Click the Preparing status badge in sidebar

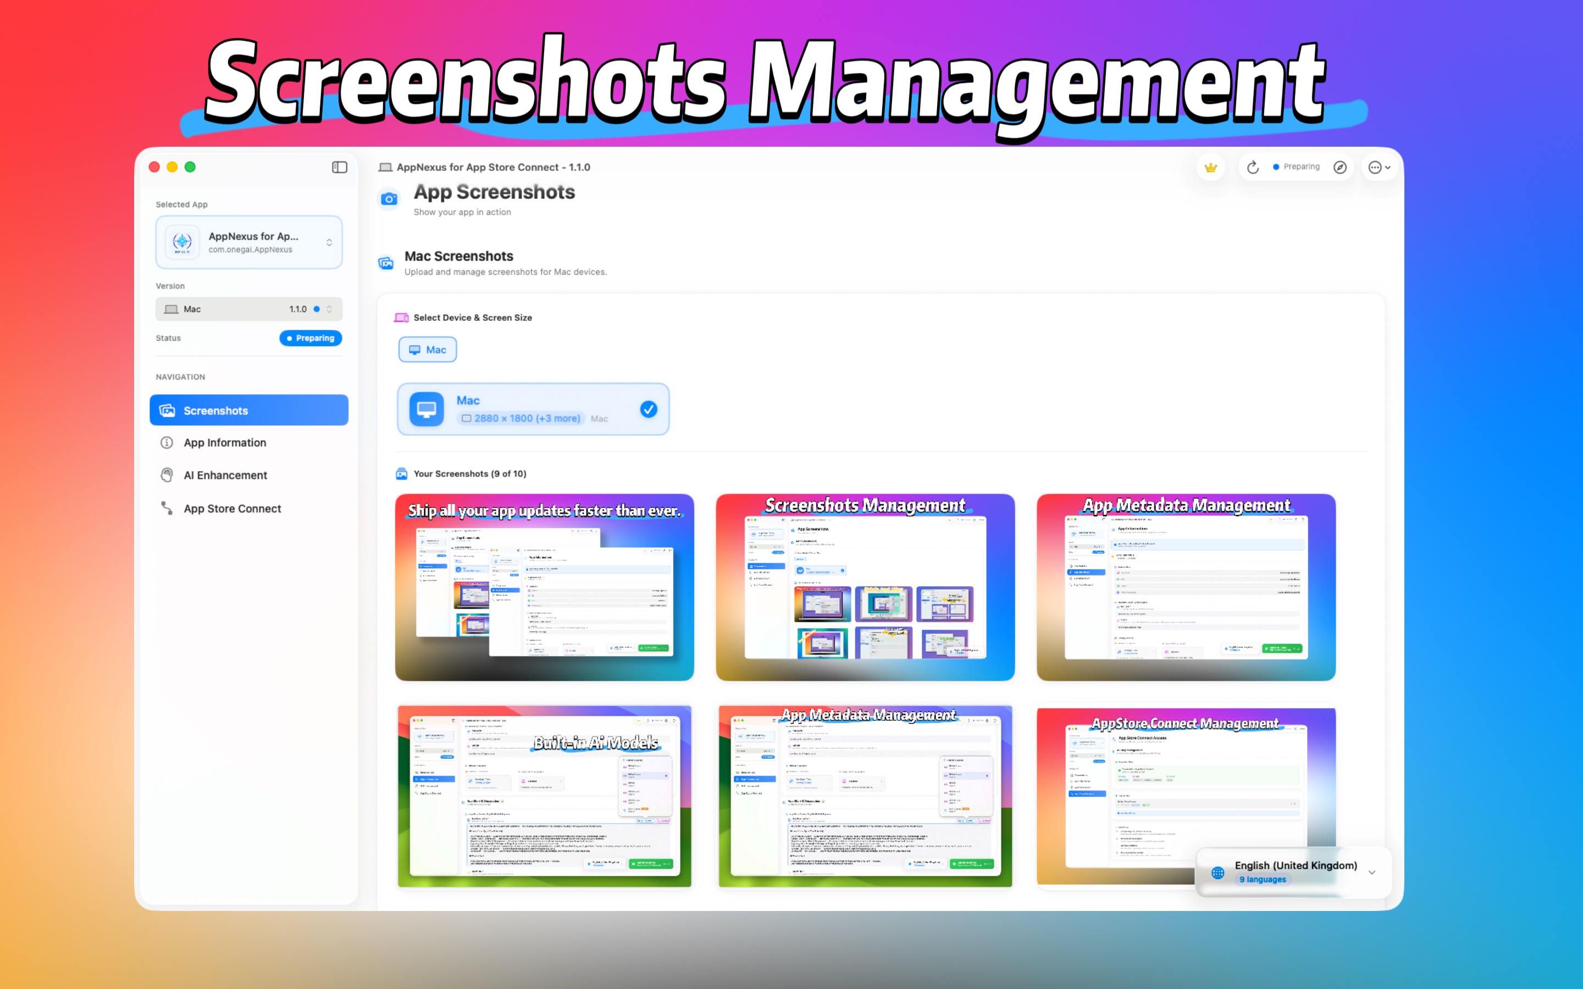point(311,338)
